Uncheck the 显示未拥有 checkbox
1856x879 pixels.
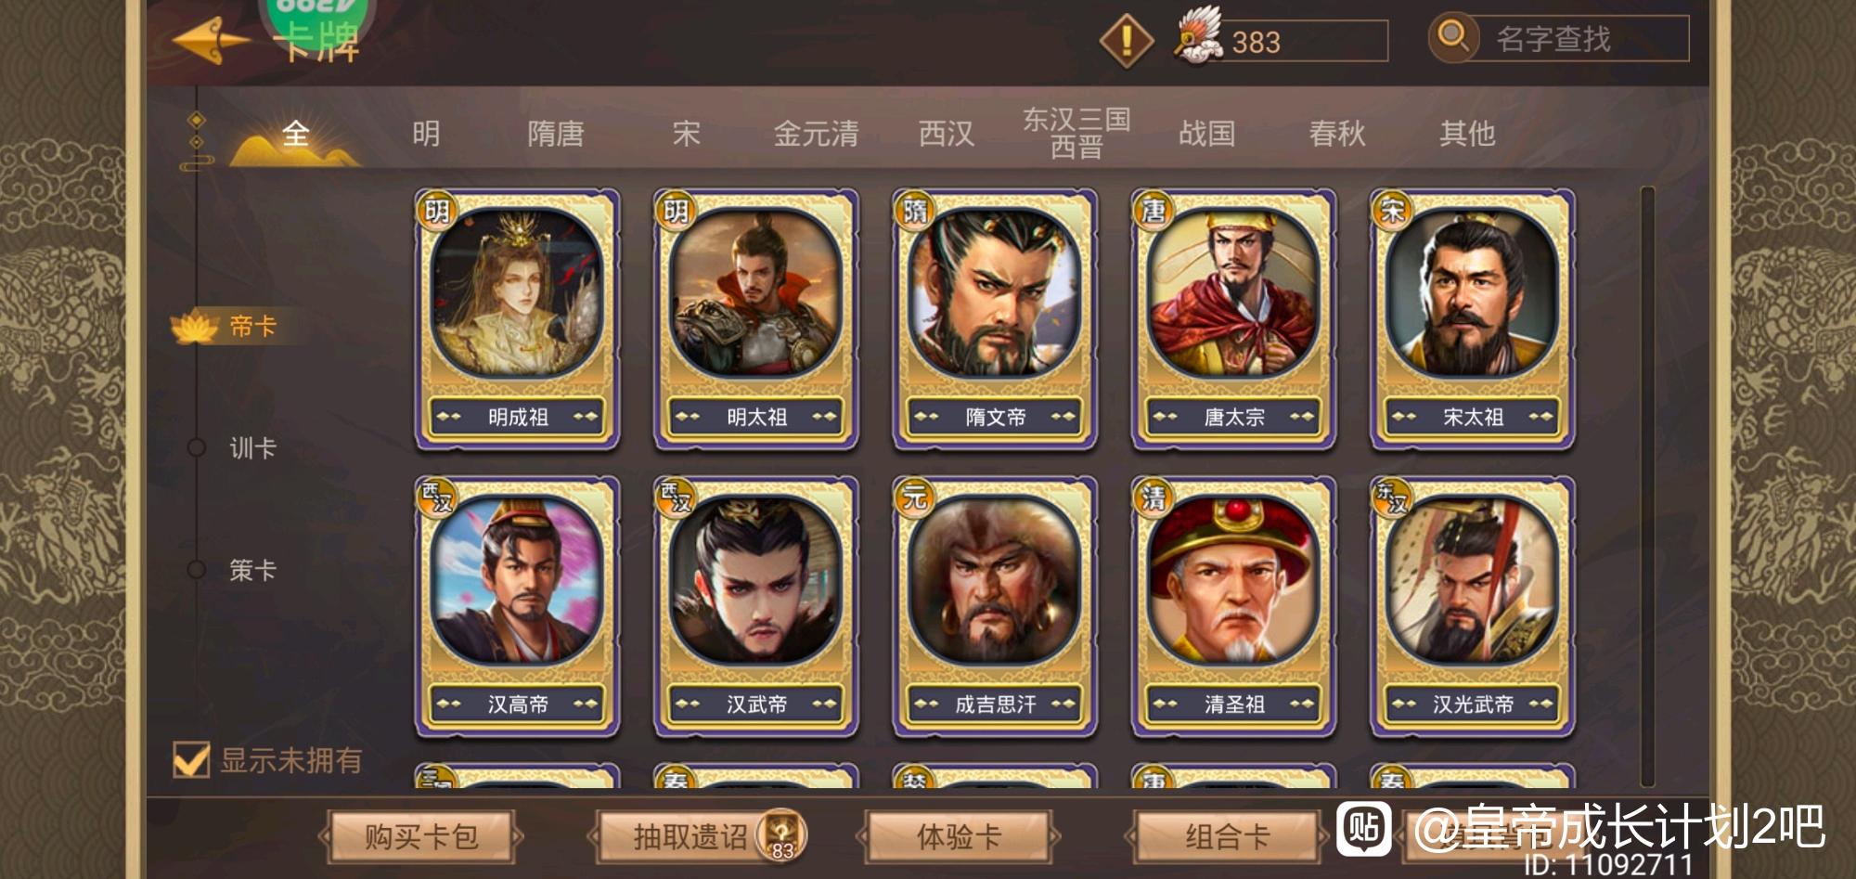pyautogui.click(x=191, y=759)
